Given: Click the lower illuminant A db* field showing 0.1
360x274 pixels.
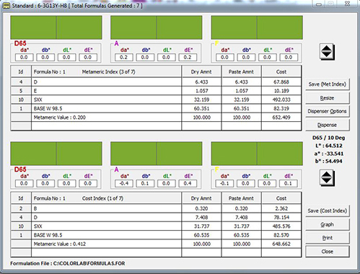Looking at the screenshot, I should tap(145, 184).
